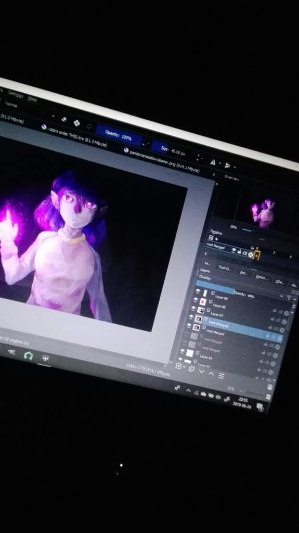Hide Layer 68 using its eye icon
The width and height of the screenshot is (299, 533).
click(196, 299)
